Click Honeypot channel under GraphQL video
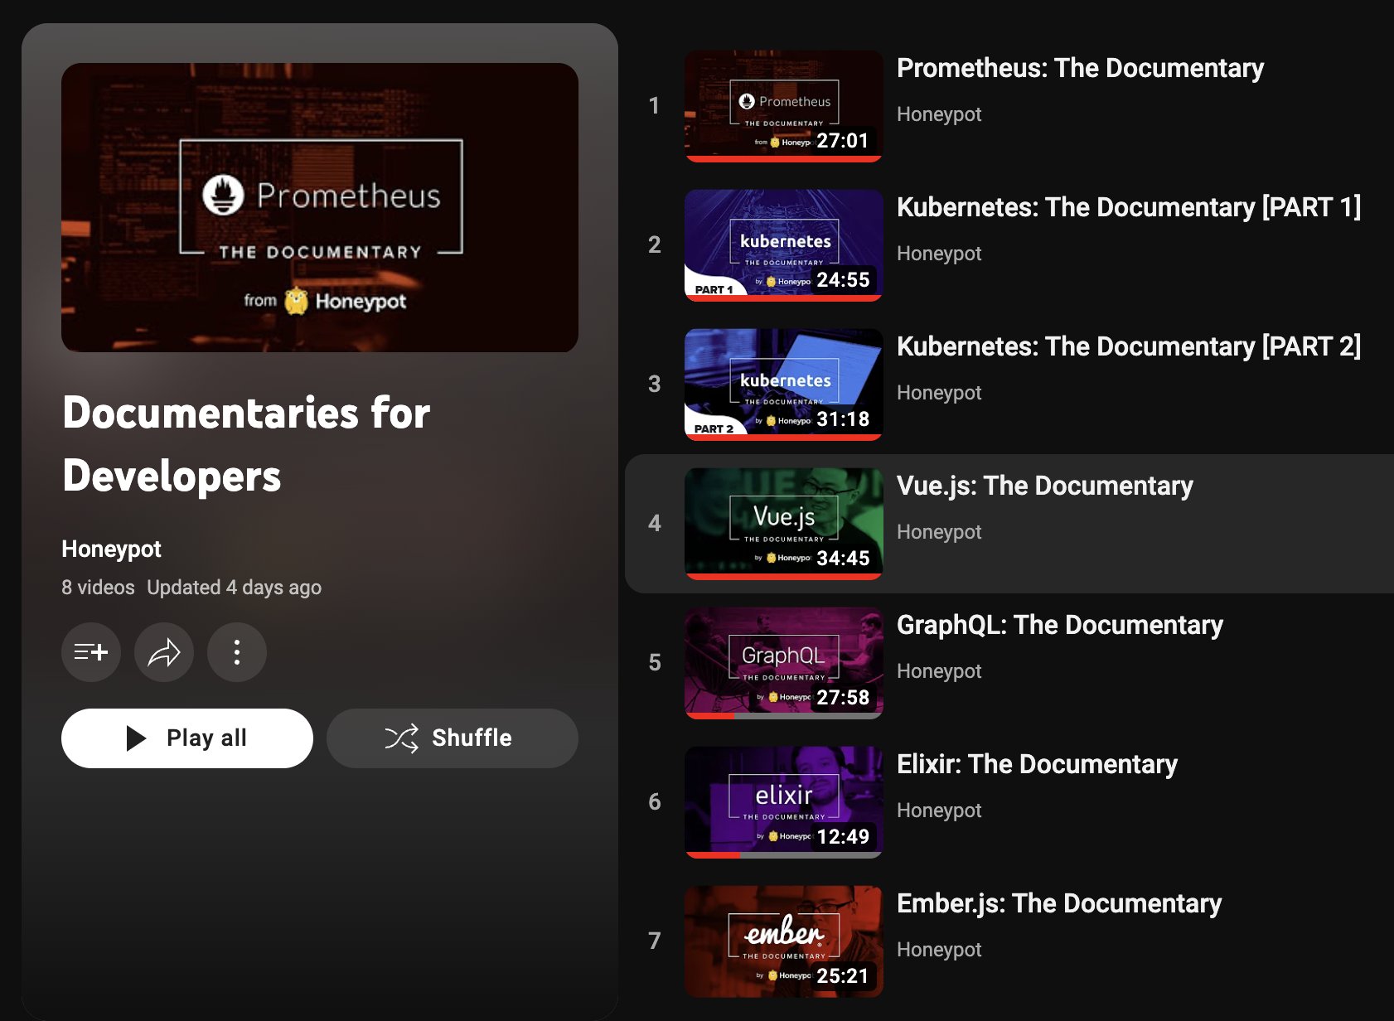This screenshot has height=1021, width=1394. (939, 671)
